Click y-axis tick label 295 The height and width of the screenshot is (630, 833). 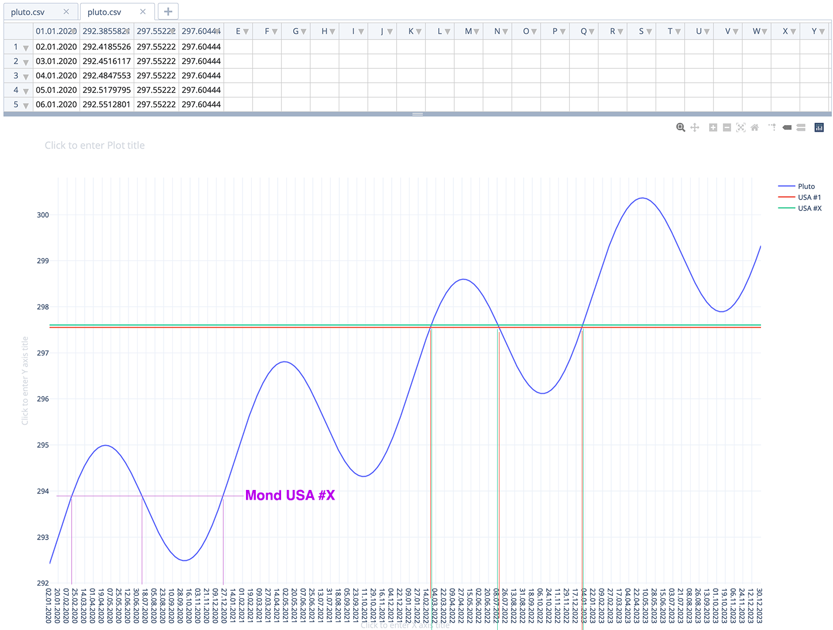43,445
